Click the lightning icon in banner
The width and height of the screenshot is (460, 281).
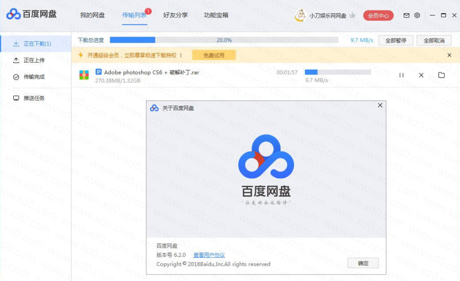(80, 55)
